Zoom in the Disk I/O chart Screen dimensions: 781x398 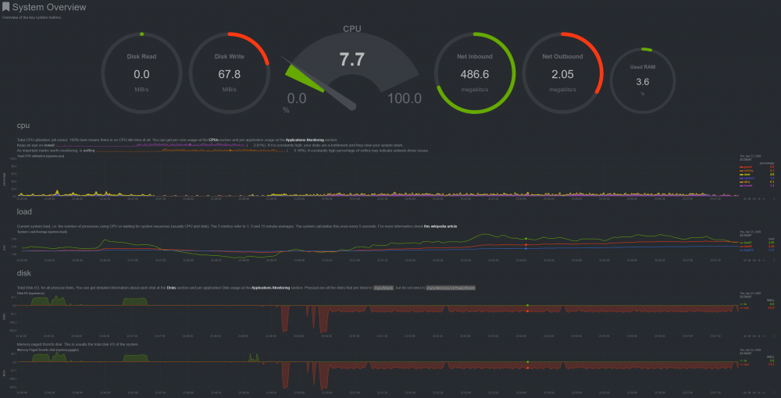point(759,336)
